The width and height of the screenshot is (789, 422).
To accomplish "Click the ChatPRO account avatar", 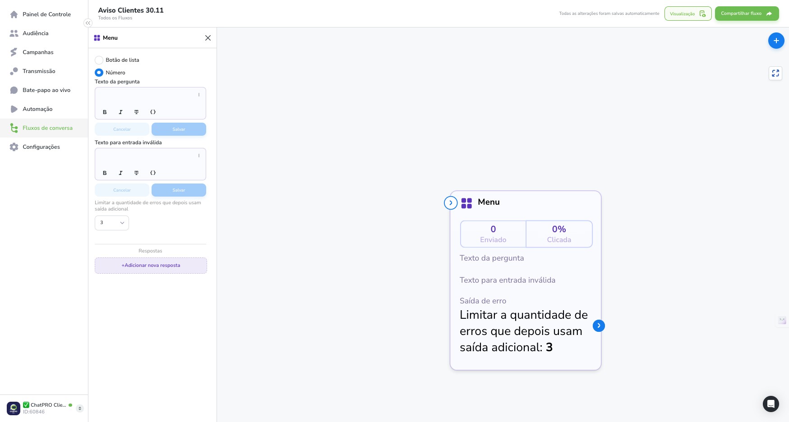I will [14, 408].
